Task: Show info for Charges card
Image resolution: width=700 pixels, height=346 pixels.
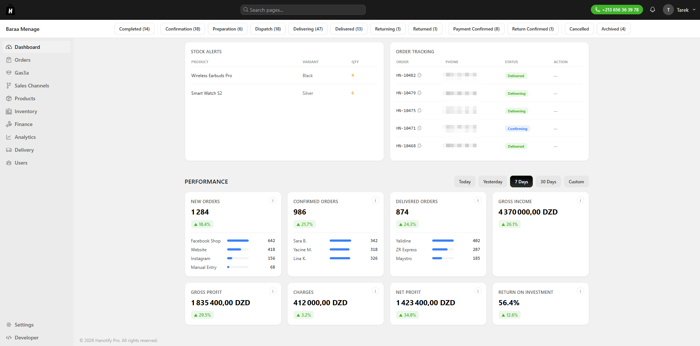Action: pos(375,291)
